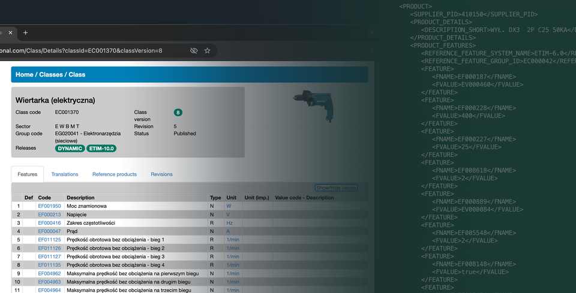Open the Revisions tab
The height and width of the screenshot is (293, 576).
[161, 174]
